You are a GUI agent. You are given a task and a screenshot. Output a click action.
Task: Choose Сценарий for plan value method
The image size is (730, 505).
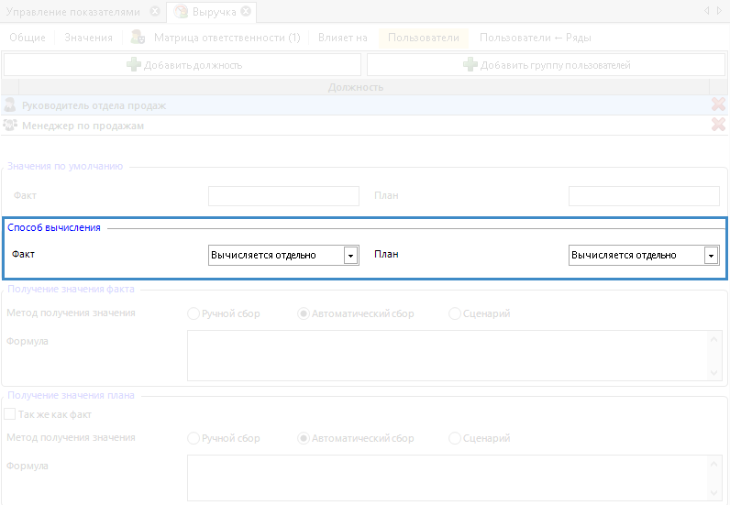(x=455, y=438)
